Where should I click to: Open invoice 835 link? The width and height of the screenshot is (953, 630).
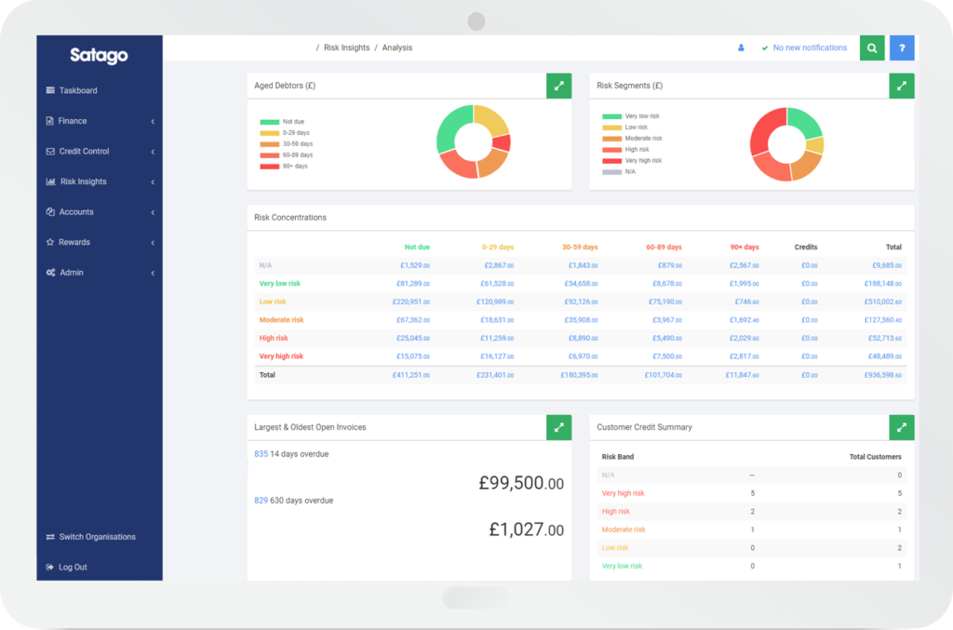261,454
